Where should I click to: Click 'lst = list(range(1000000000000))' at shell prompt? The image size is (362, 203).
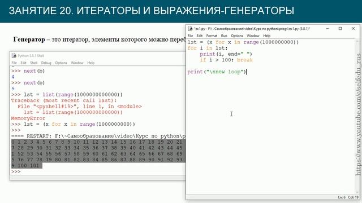[x=73, y=95]
